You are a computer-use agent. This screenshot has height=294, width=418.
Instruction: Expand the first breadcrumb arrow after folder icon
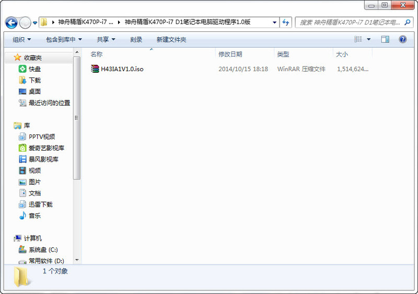tap(53, 22)
